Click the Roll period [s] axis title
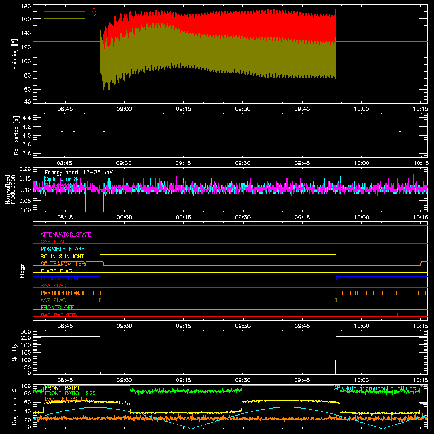 pos(16,135)
